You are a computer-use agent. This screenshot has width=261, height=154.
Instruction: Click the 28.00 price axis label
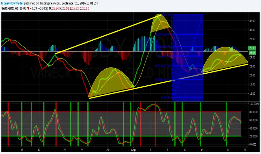[x=252, y=39]
